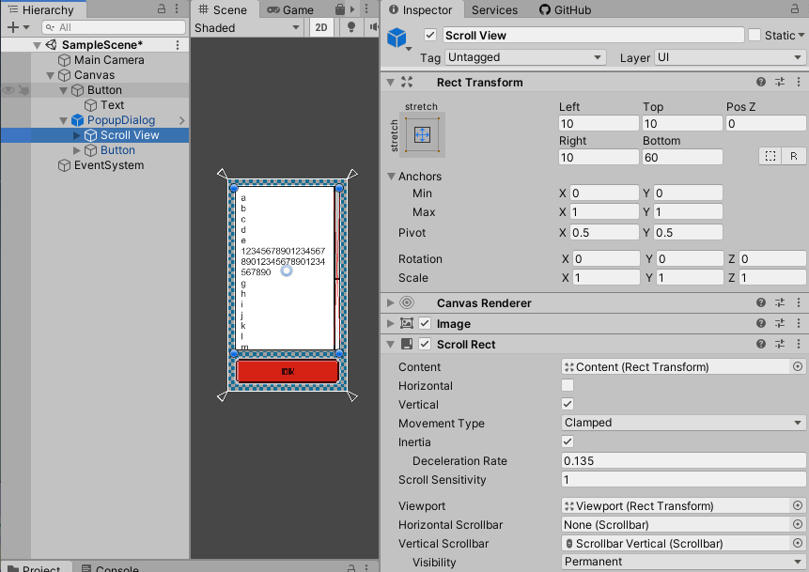This screenshot has width=809, height=572.
Task: Disable the Image component checkbox
Action: pyautogui.click(x=423, y=323)
